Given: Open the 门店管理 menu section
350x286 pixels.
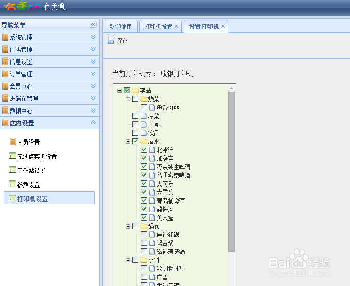Looking at the screenshot, I should pyautogui.click(x=49, y=49).
